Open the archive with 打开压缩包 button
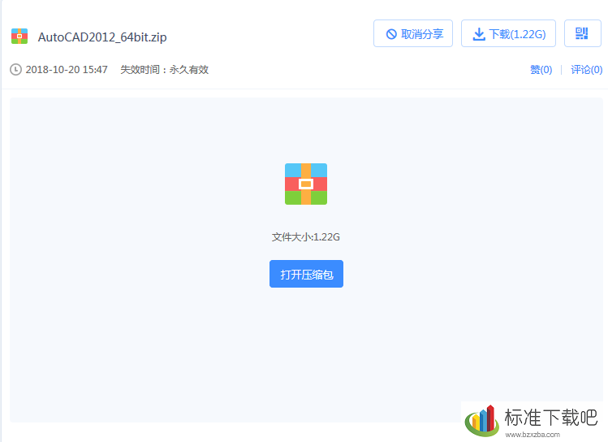The width and height of the screenshot is (608, 442). coord(306,274)
